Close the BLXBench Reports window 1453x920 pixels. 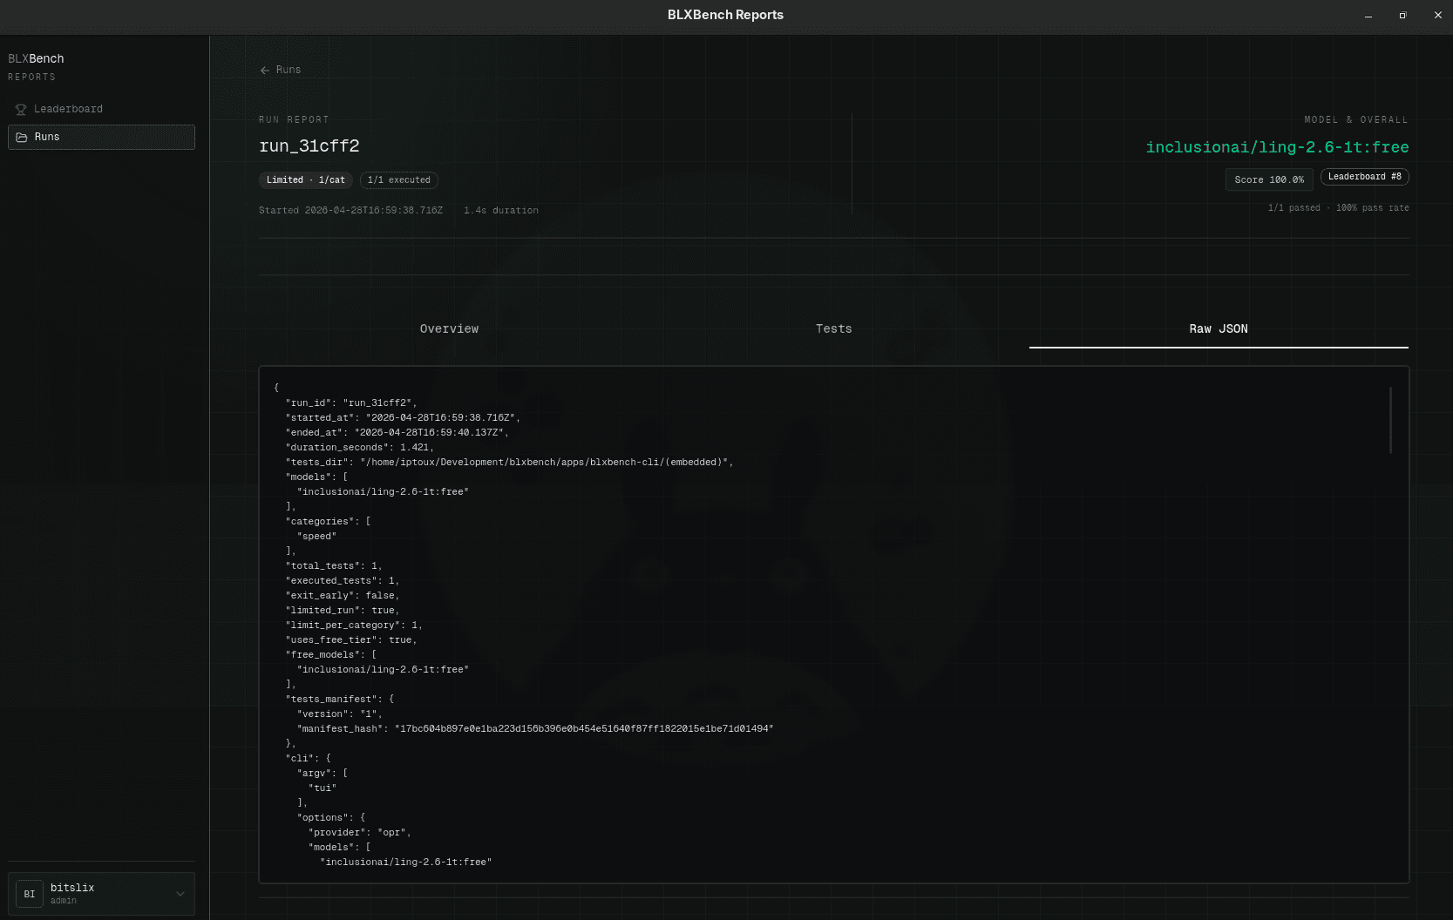pos(1437,16)
